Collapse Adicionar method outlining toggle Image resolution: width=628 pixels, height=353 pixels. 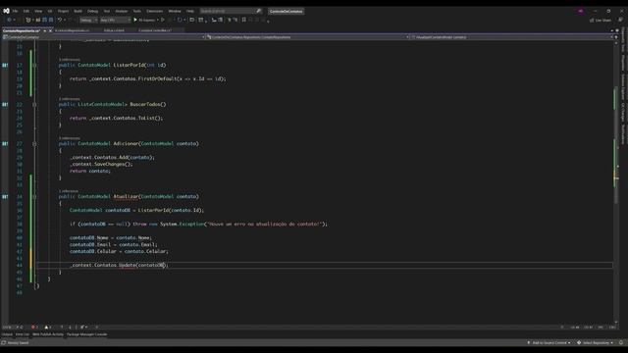(35, 144)
